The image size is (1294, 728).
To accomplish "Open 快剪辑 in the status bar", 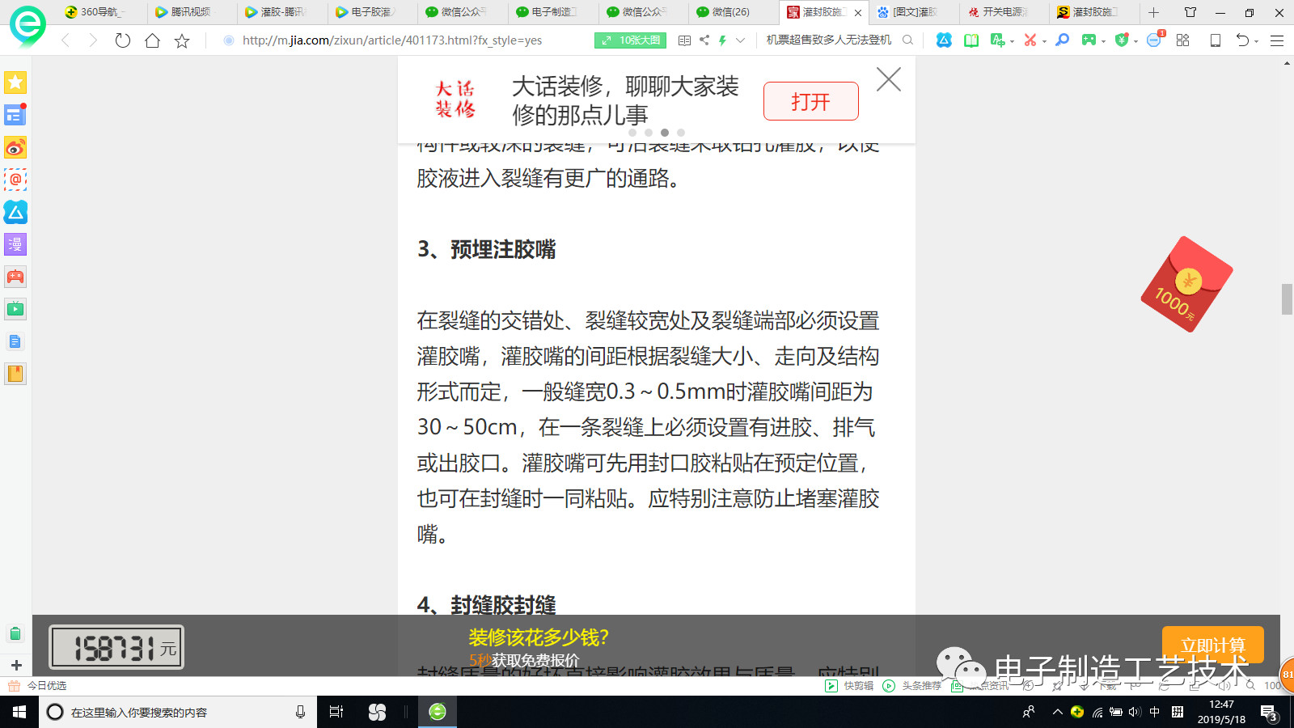I will tap(849, 686).
